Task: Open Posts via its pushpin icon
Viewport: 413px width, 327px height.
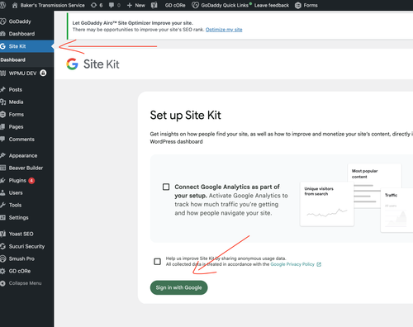Action: pyautogui.click(x=2, y=89)
